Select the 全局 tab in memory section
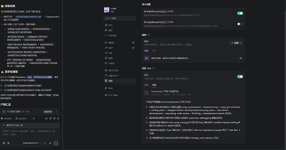This screenshot has width=286, height=150. pos(146,85)
